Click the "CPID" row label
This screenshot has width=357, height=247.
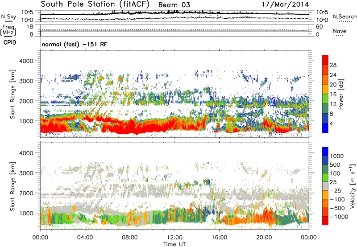[x=10, y=42]
